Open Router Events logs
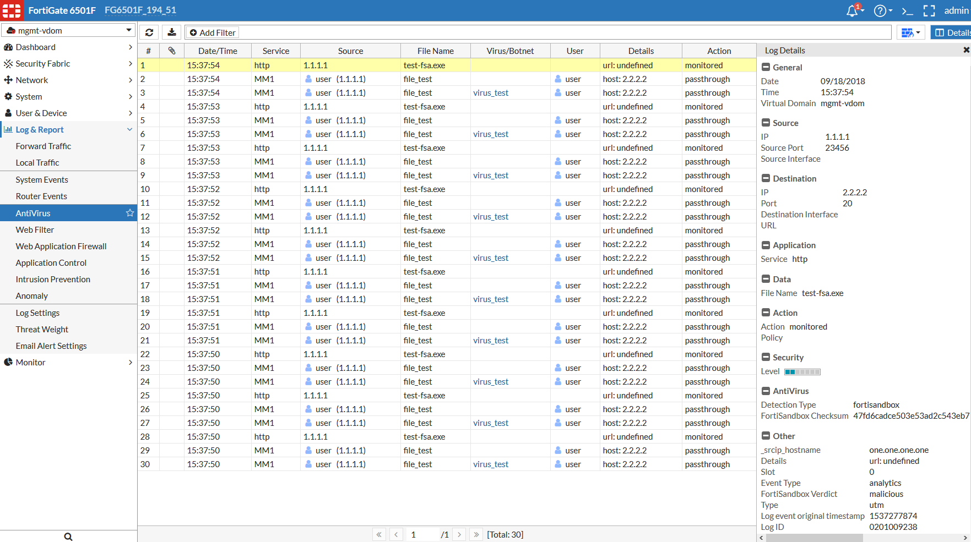 (x=41, y=196)
